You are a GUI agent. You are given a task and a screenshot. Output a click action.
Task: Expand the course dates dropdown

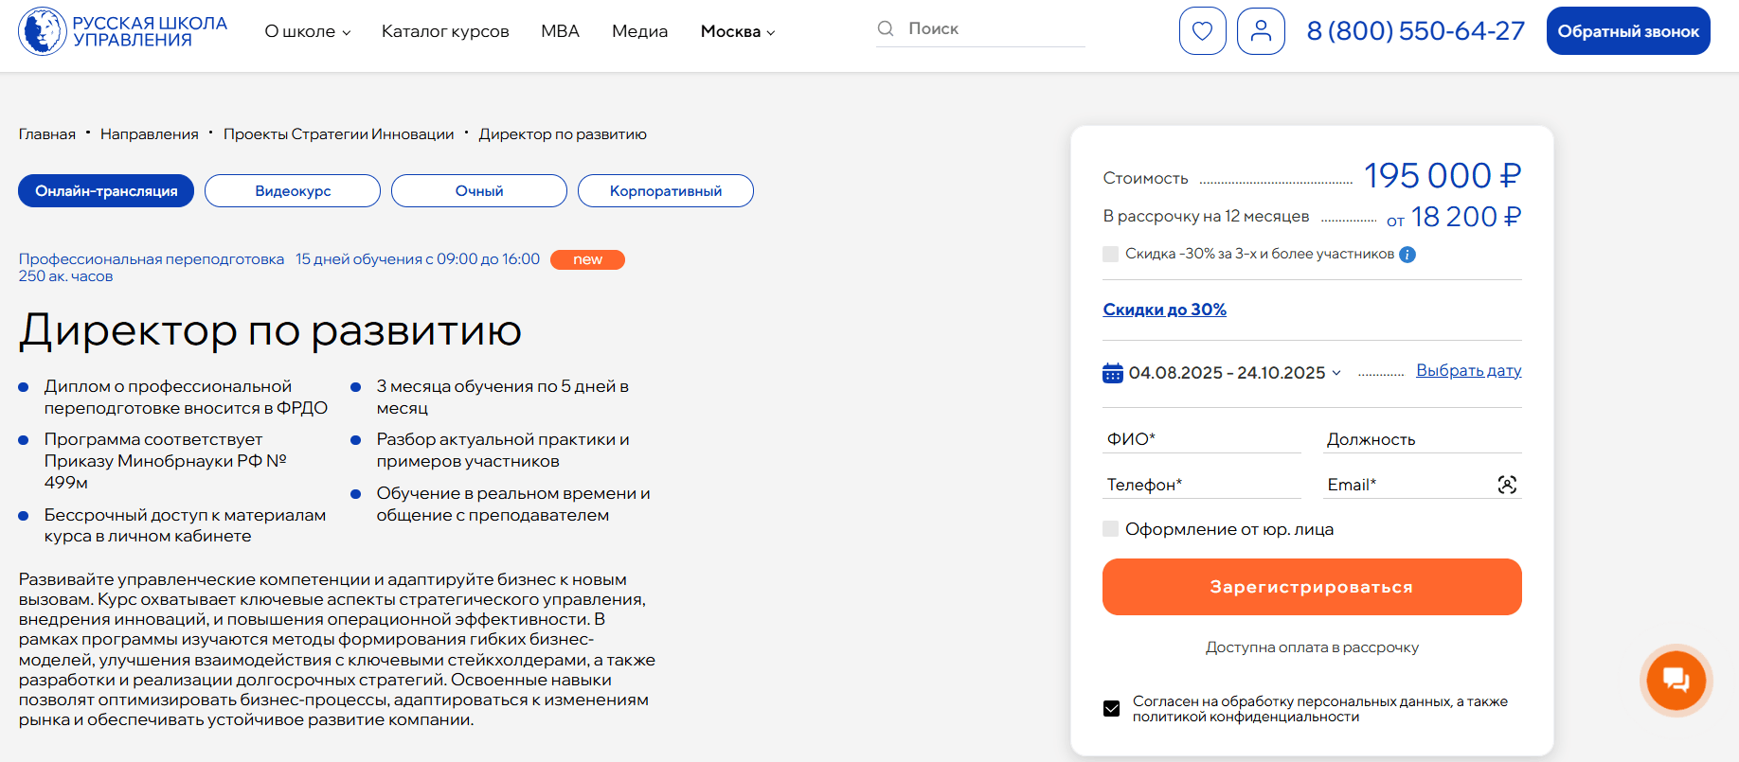tap(1336, 373)
